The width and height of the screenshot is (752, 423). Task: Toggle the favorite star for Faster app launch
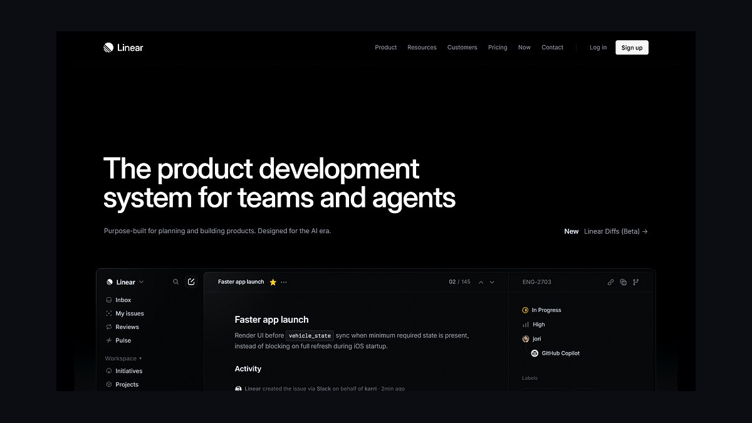273,283
